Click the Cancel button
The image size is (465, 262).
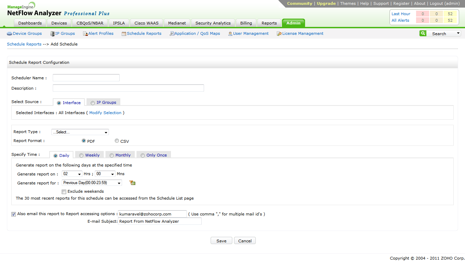pyautogui.click(x=245, y=241)
